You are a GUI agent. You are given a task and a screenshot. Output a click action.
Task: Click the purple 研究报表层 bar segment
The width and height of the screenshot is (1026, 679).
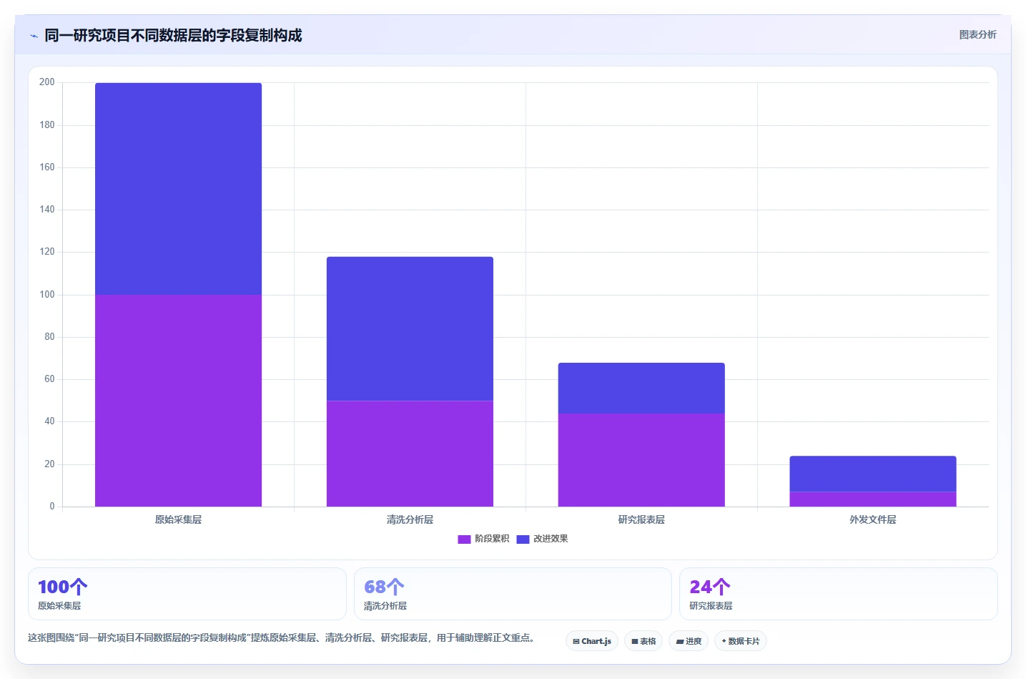(x=641, y=460)
